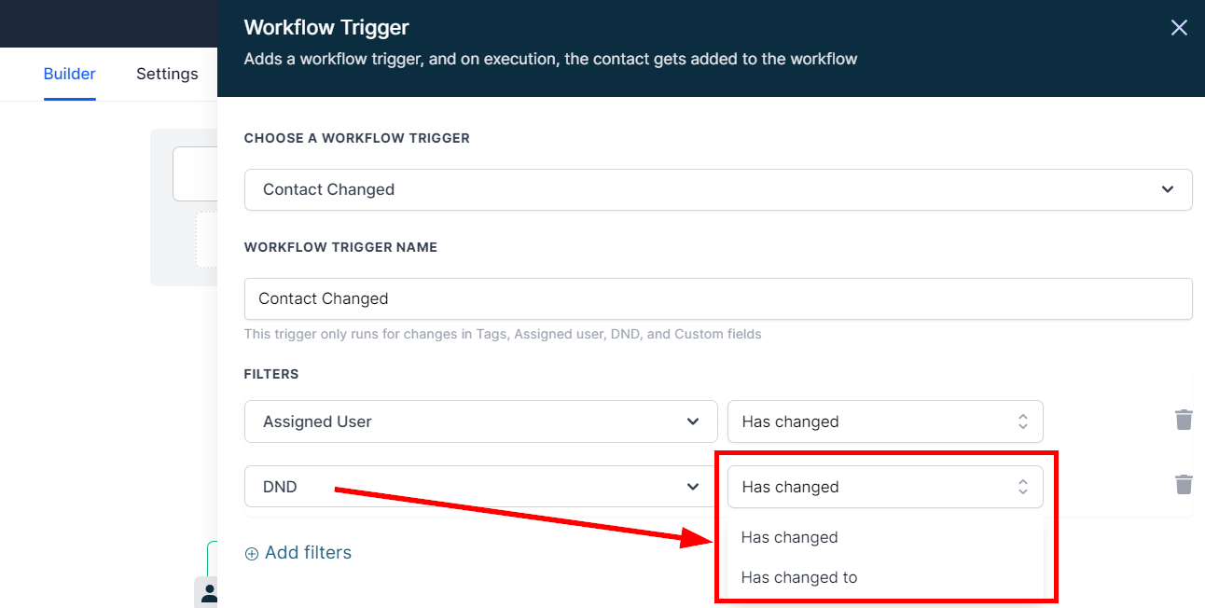Delete the Assigned User filter

pos(1184,420)
